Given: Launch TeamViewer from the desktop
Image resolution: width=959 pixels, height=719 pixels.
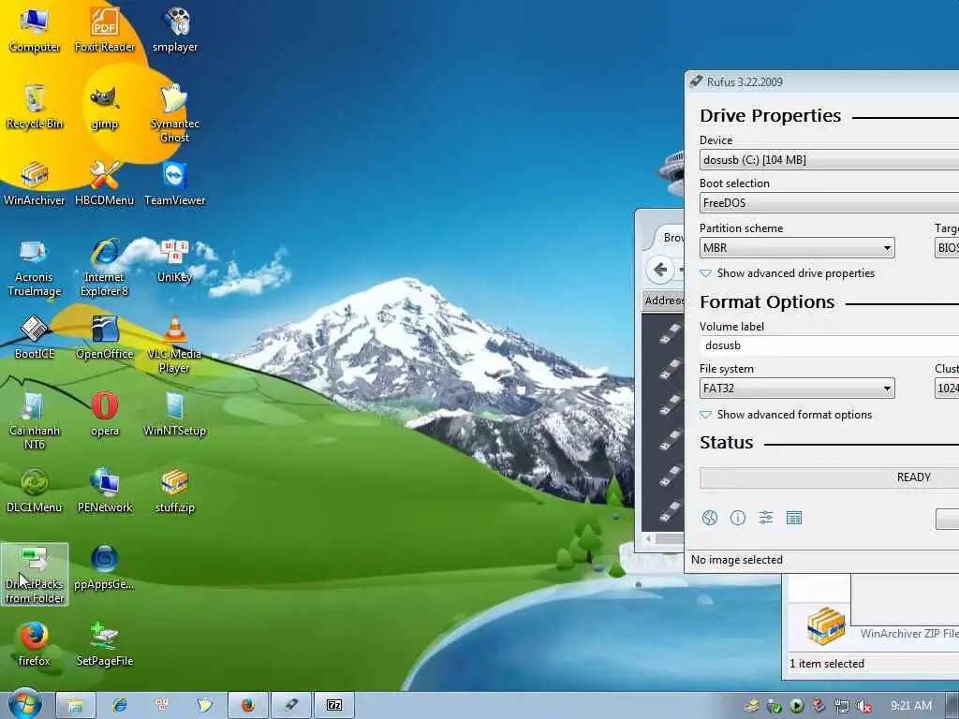Looking at the screenshot, I should coord(175,183).
